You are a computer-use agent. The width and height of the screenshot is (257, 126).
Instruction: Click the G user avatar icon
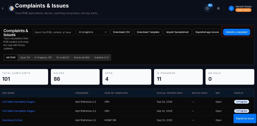(231, 8)
